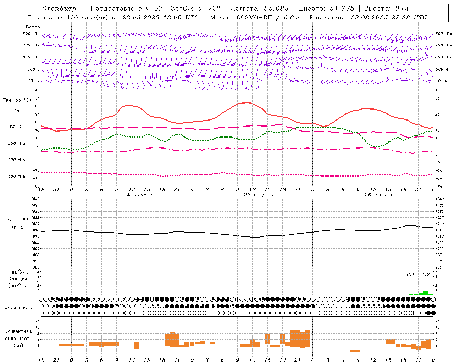Click the '(км)' convective height unit label
454x363 pixels.
click(x=18, y=345)
